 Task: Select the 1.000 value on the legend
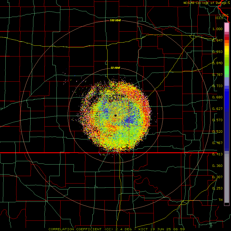[217, 29]
